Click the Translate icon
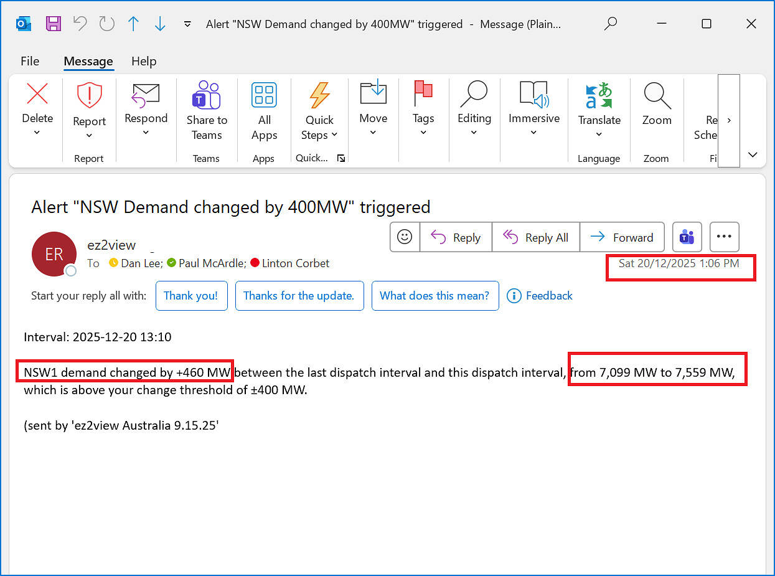This screenshot has height=576, width=775. [x=599, y=96]
